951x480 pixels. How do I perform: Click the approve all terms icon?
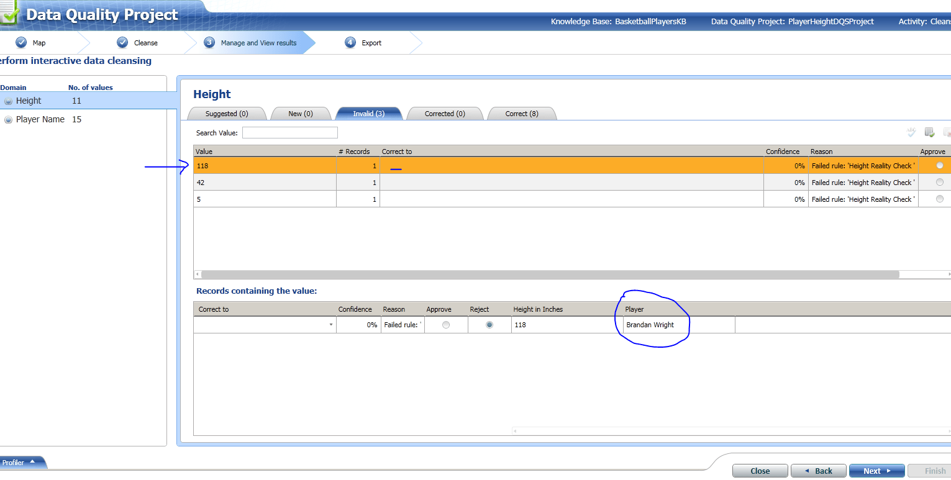coord(930,132)
